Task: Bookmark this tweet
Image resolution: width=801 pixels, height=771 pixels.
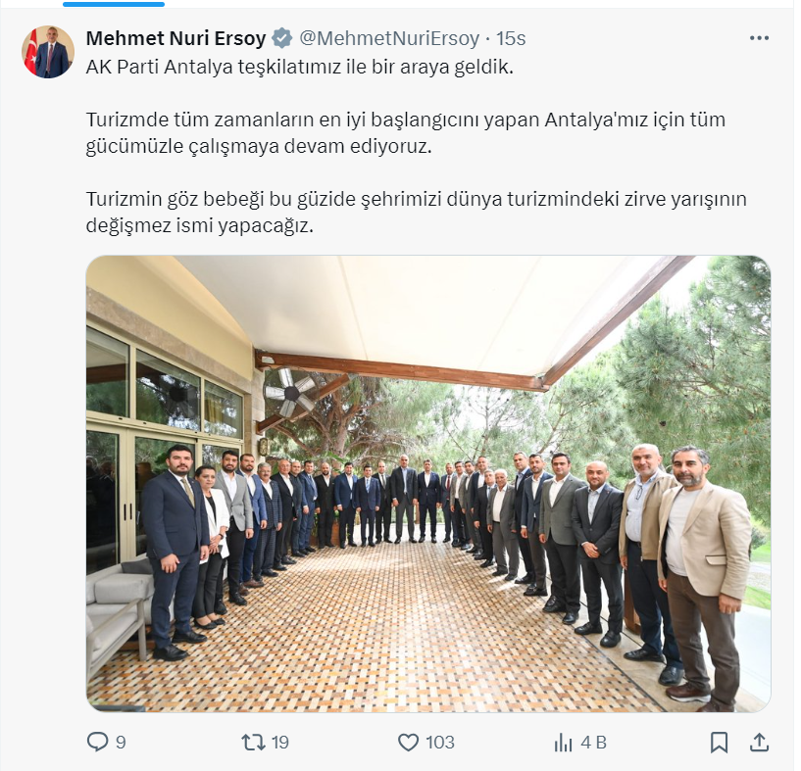Action: pos(719,742)
